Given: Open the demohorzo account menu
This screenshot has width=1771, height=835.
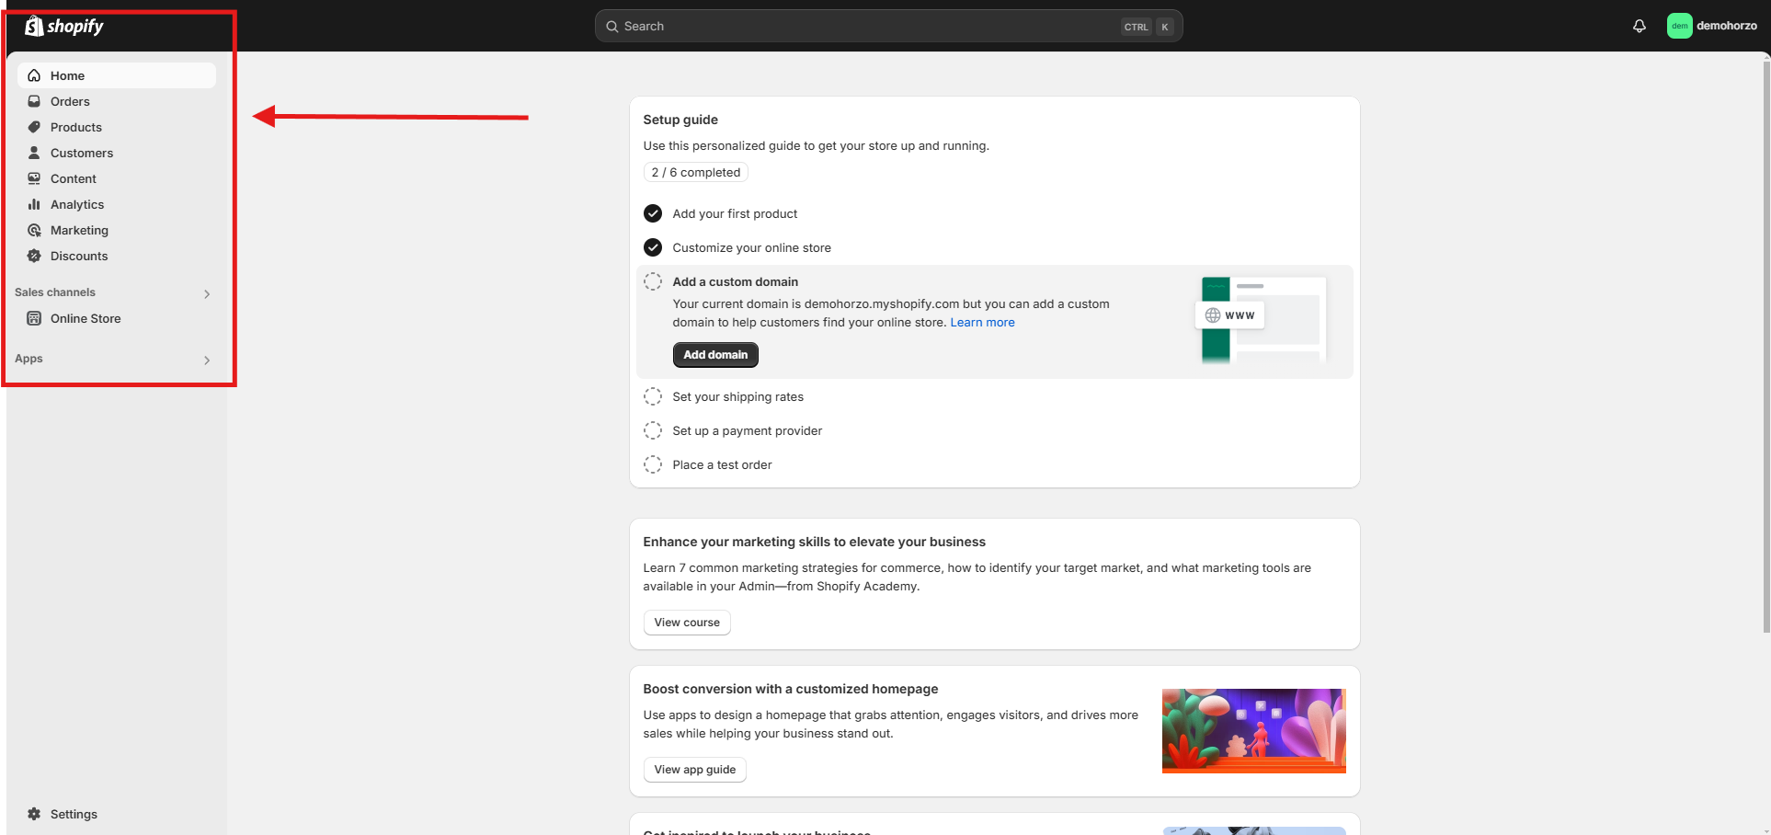Looking at the screenshot, I should 1711,26.
